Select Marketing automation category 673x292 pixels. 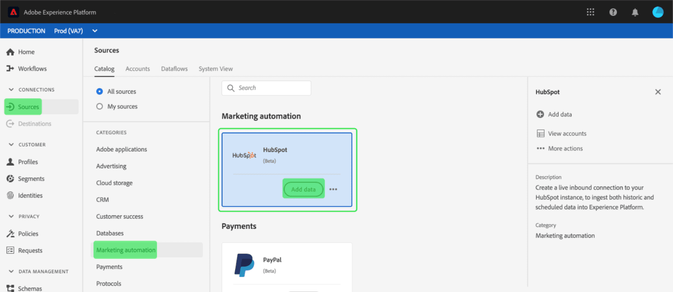click(x=126, y=250)
